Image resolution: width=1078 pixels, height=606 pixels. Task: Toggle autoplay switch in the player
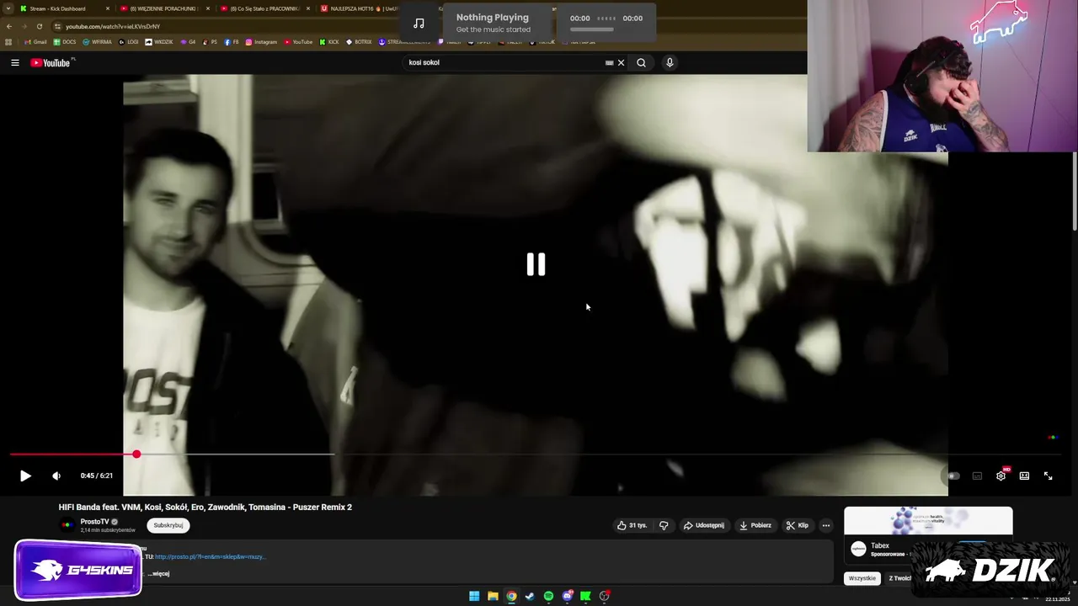pos(953,476)
